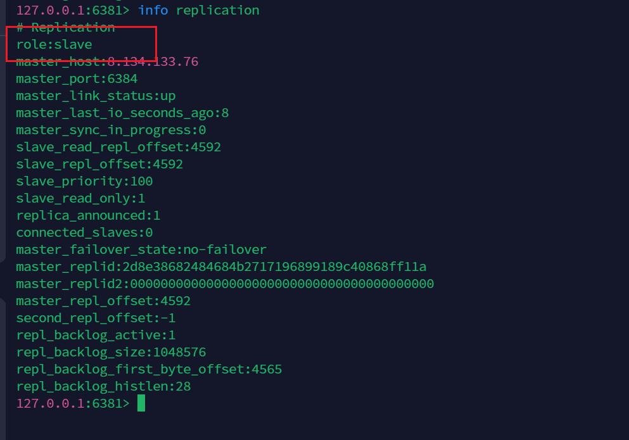Click the master_port:6384 line
This screenshot has height=440, width=629.
click(x=77, y=79)
